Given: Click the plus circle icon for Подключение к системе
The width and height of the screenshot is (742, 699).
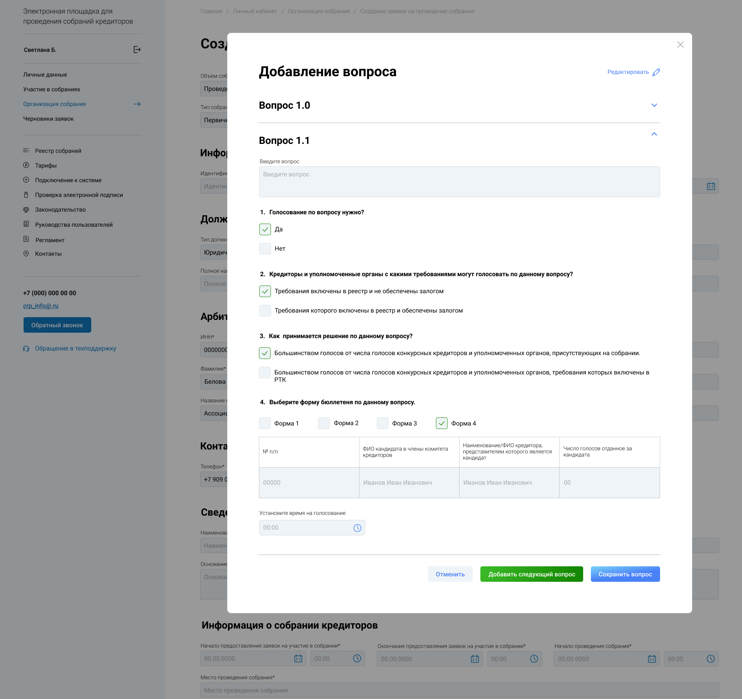Looking at the screenshot, I should [26, 180].
